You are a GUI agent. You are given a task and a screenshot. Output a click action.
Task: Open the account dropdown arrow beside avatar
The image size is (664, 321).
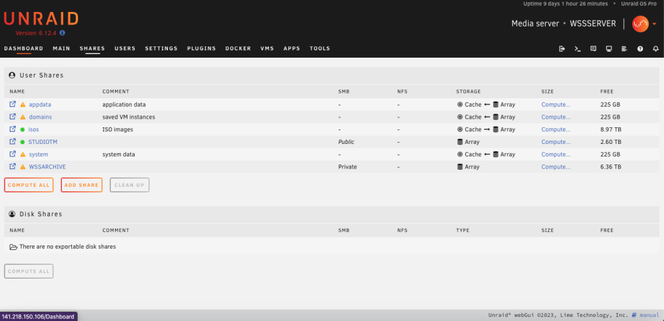(x=654, y=24)
